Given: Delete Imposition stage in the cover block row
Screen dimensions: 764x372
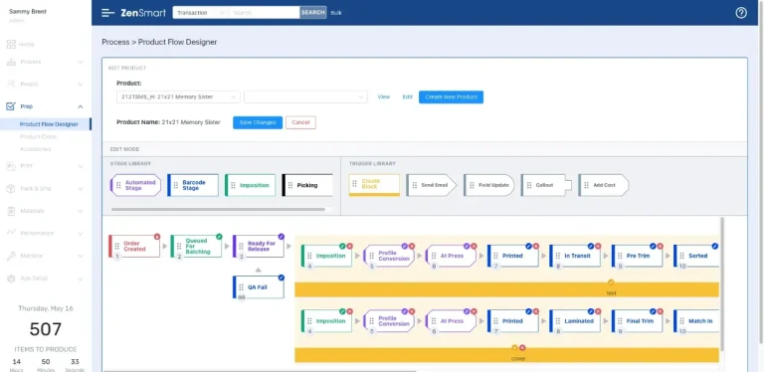Looking at the screenshot, I should [350, 311].
